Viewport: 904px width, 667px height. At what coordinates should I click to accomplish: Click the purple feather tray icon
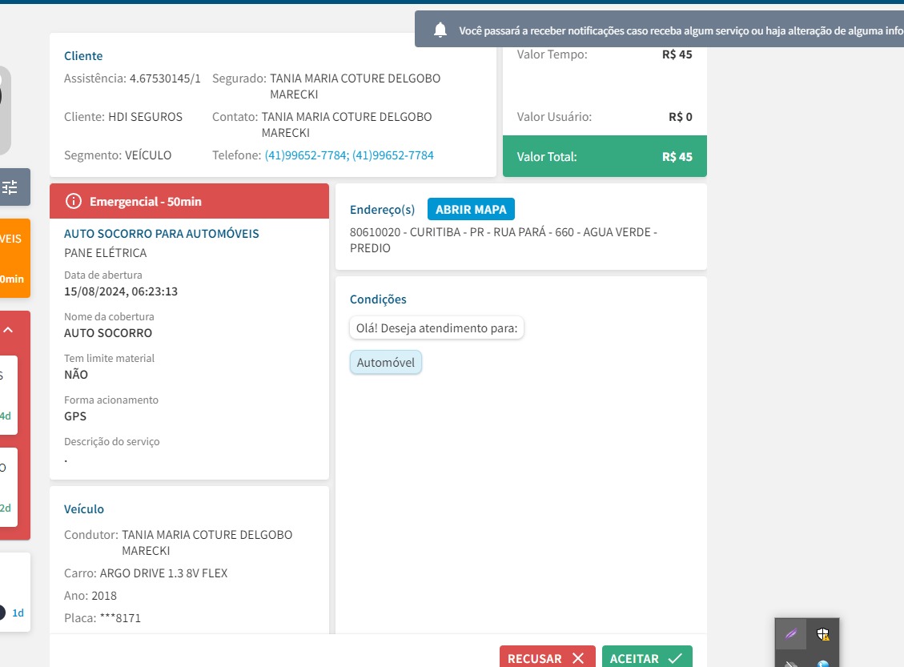[x=791, y=634]
